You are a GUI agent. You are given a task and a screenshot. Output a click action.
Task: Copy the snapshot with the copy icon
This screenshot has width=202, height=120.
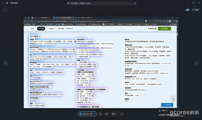[107, 114]
